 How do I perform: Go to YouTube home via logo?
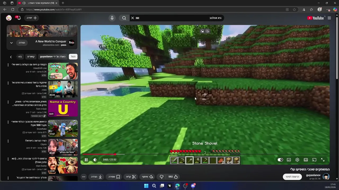[315, 18]
